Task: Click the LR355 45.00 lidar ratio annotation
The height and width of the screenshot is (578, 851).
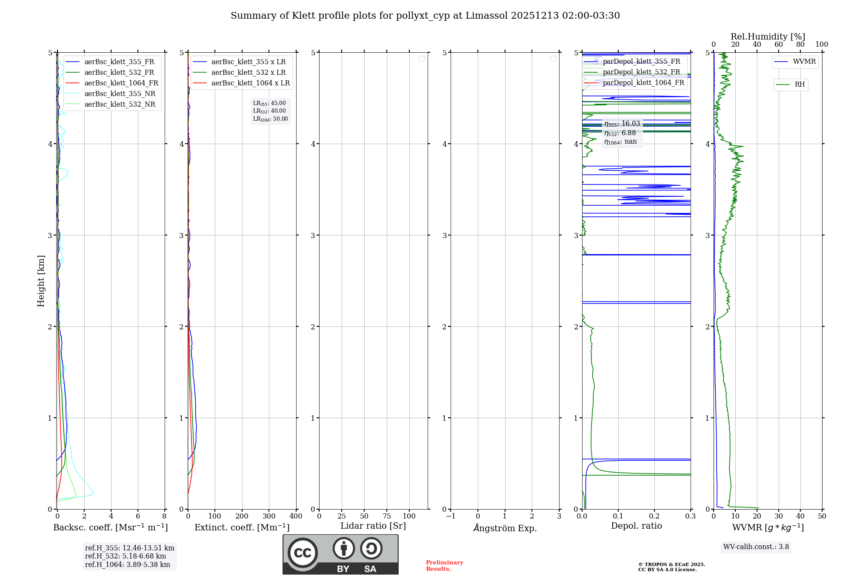Action: pyautogui.click(x=269, y=103)
